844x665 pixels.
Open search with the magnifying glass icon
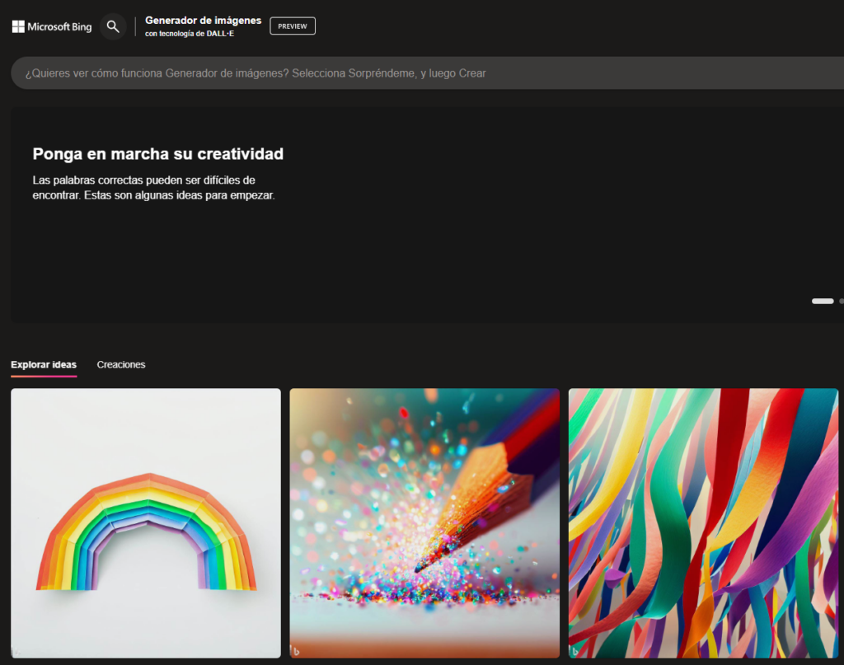click(113, 26)
